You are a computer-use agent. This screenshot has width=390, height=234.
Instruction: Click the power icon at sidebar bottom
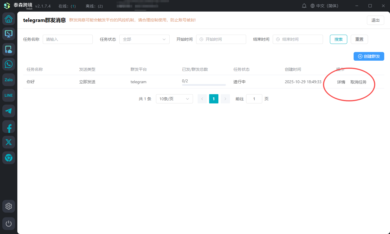(x=9, y=224)
